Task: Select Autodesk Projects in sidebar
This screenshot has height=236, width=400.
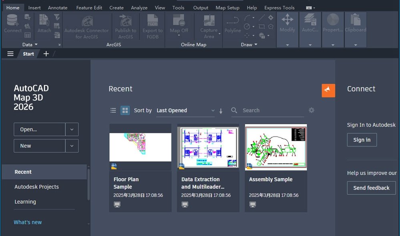Action: (x=36, y=187)
